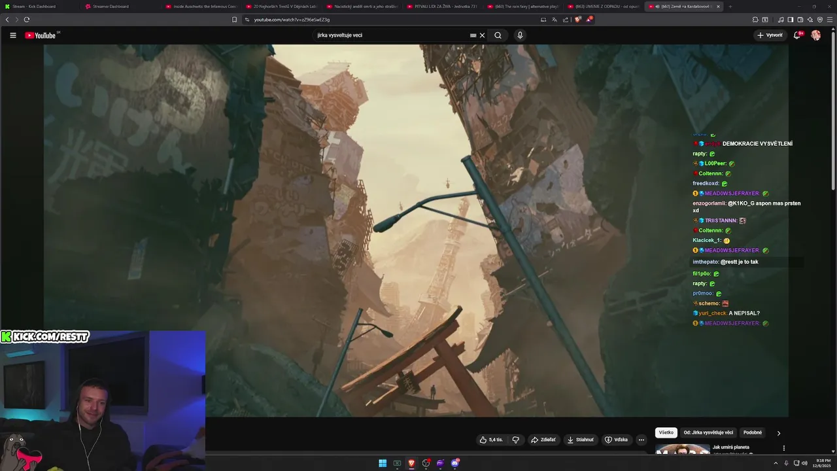The width and height of the screenshot is (837, 471).
Task: Switch to 20 Nejhorších Trestů tab
Action: click(x=282, y=7)
